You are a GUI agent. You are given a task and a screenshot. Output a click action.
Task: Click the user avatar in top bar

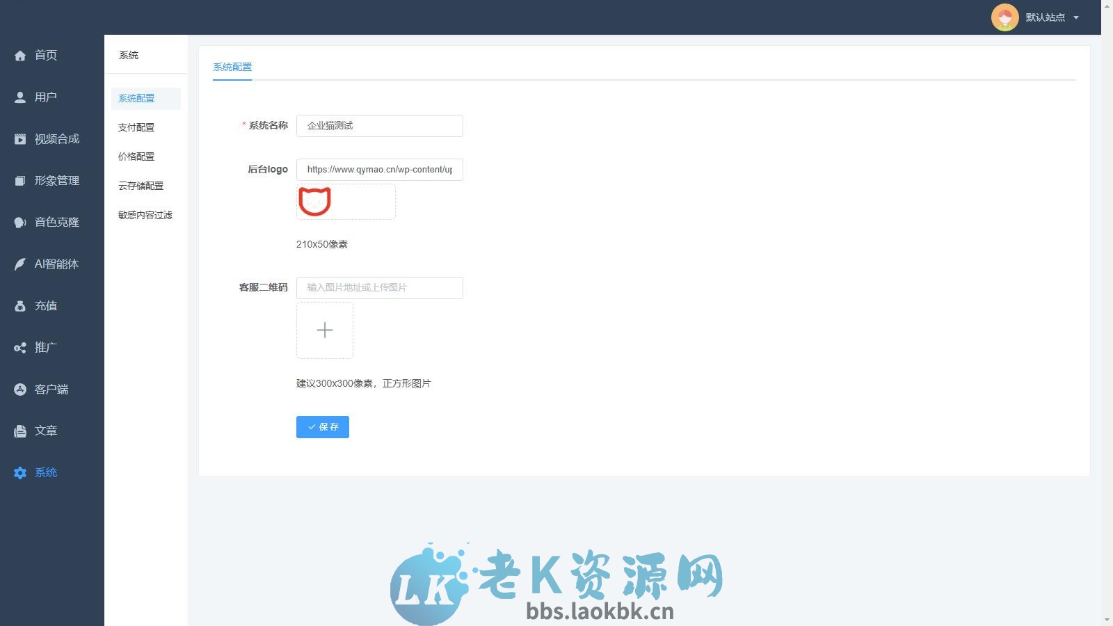(1005, 17)
